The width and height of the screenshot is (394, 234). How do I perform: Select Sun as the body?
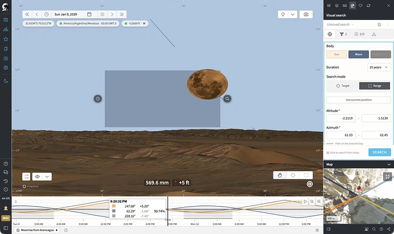click(337, 54)
